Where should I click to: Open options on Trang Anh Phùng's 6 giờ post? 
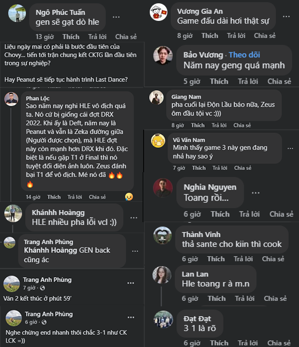tap(131, 317)
